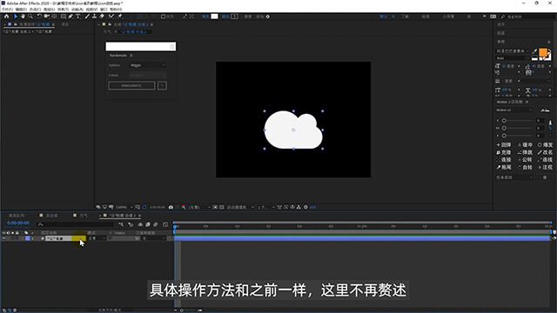Click the timeline layer search field
This screenshot has width=557, height=313.
pos(76,224)
